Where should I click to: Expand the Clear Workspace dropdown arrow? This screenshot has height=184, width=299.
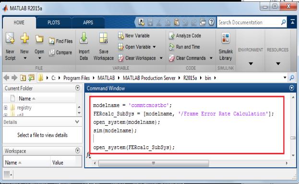161,58
